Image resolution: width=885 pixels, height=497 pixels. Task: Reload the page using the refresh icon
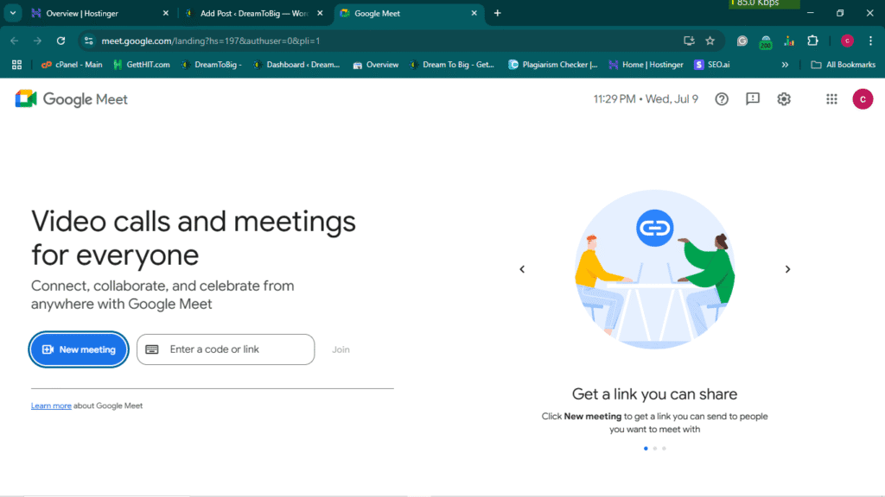(x=60, y=41)
